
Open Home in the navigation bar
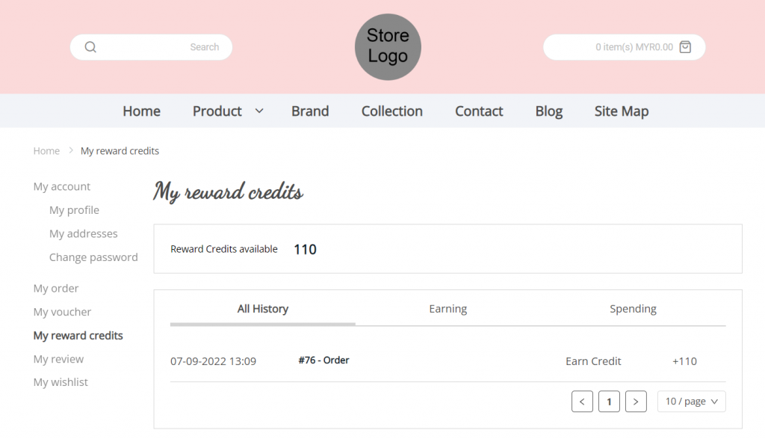pyautogui.click(x=141, y=111)
